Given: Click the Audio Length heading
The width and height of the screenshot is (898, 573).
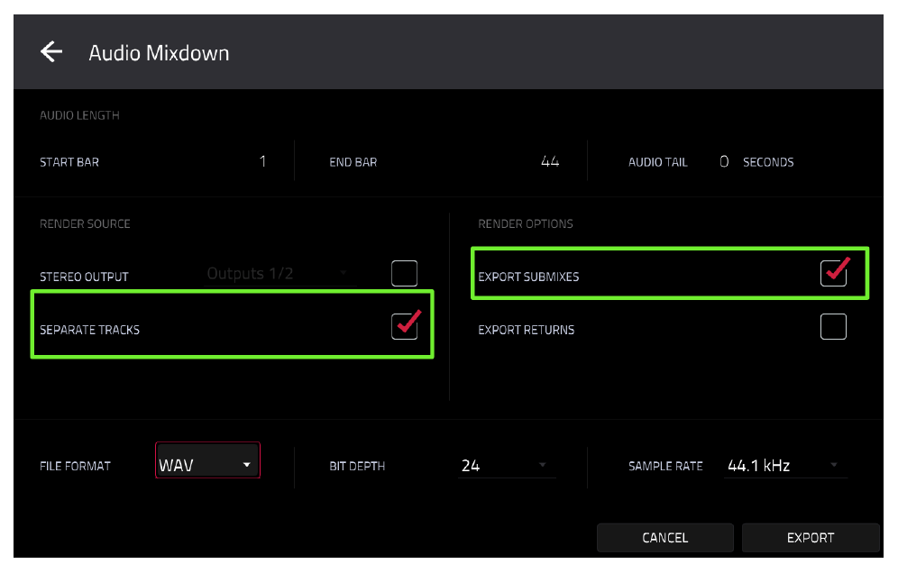Looking at the screenshot, I should click(x=79, y=115).
